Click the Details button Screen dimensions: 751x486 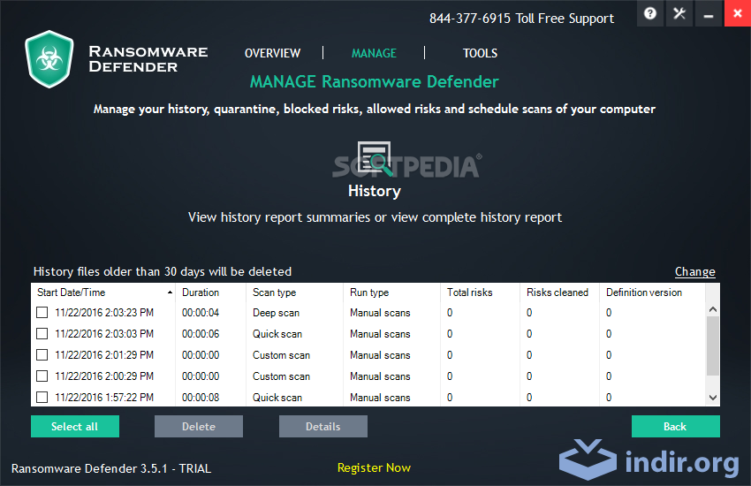(323, 426)
